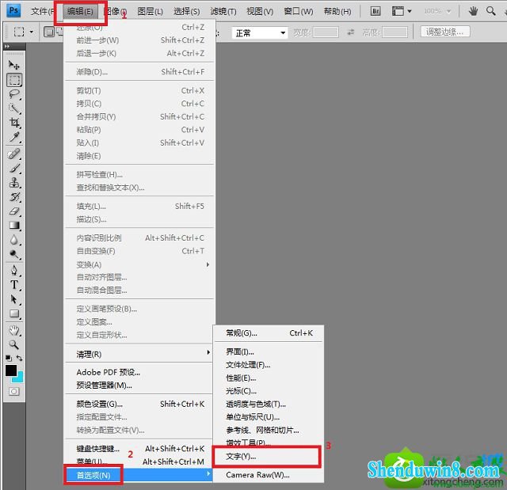
Task: Choose 单位与标尺(U)... preferences entry
Action: (269, 416)
